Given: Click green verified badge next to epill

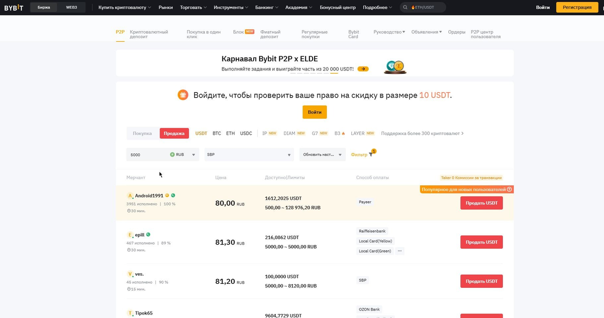Looking at the screenshot, I should (x=148, y=234).
